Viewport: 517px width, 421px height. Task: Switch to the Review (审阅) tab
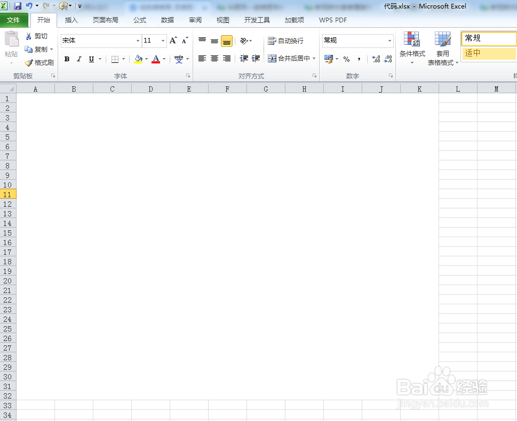[x=195, y=20]
